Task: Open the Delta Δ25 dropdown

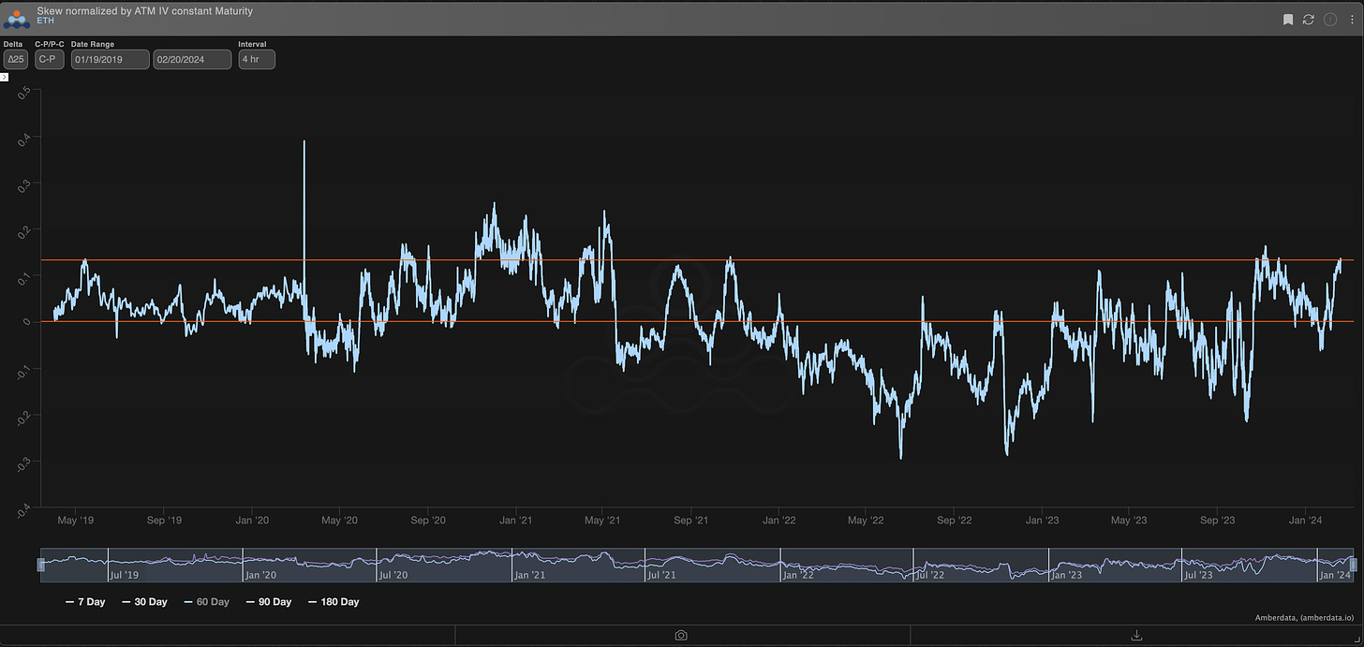Action: click(16, 59)
